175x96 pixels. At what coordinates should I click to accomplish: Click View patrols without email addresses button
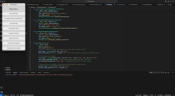coord(14,18)
